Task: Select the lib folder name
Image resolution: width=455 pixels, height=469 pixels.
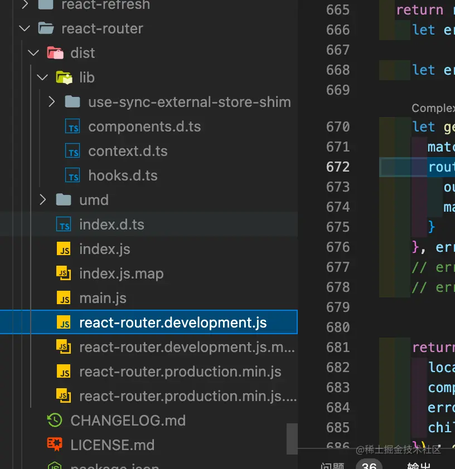Action: [87, 78]
